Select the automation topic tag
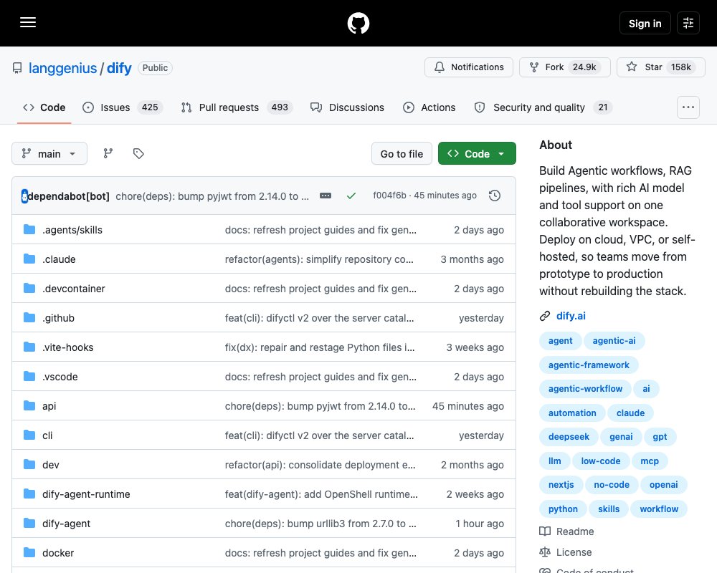717x573 pixels. (572, 413)
